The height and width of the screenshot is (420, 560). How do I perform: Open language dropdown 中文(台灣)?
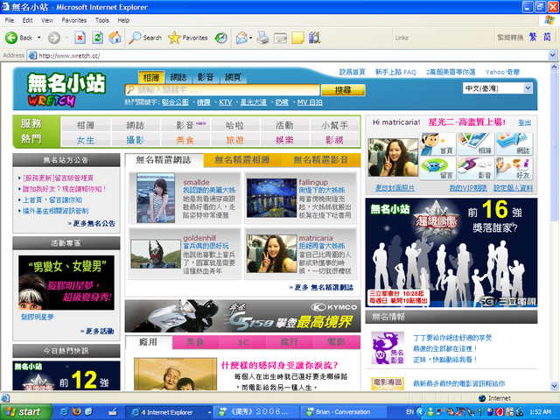(x=498, y=88)
